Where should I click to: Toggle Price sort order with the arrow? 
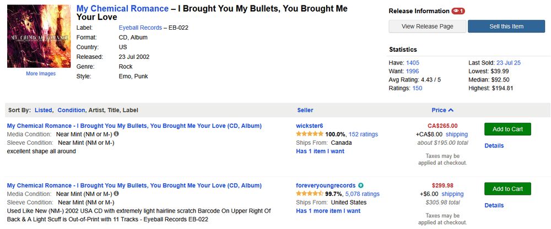pos(451,110)
